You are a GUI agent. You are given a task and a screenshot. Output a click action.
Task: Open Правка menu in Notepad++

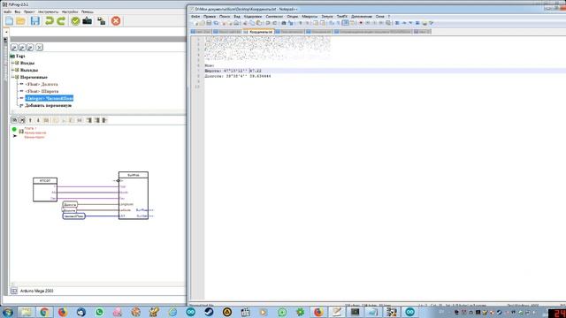(x=210, y=17)
